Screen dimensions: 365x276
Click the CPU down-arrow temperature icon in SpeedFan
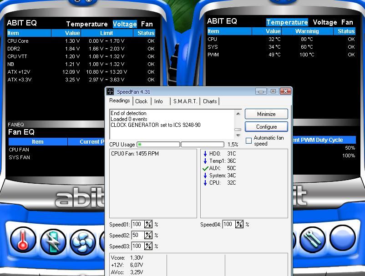(205, 183)
